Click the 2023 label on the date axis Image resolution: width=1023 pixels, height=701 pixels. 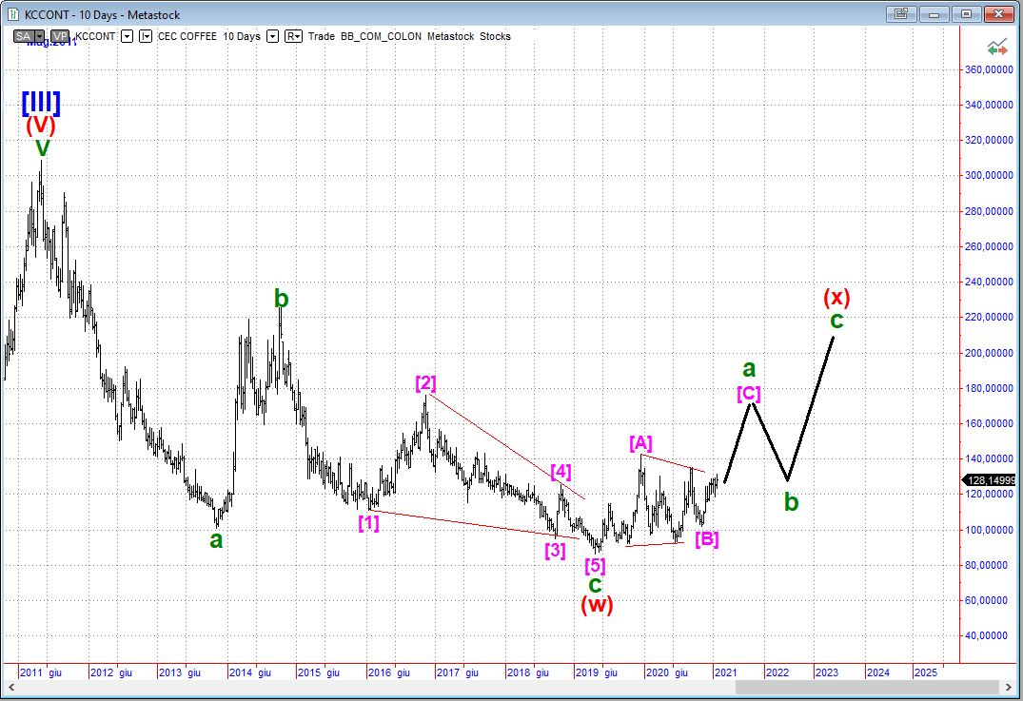(827, 673)
